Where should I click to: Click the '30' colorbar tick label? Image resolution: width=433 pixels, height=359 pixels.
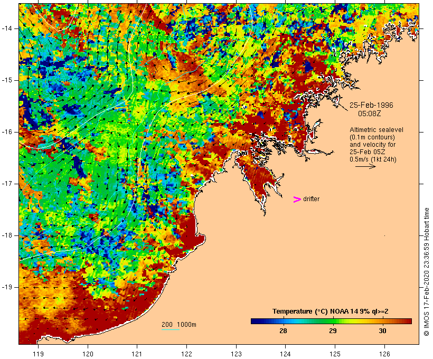click(x=382, y=330)
